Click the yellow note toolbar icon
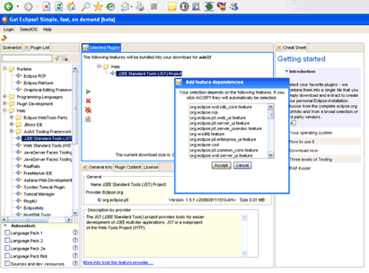369x273 pixels. [172, 6]
